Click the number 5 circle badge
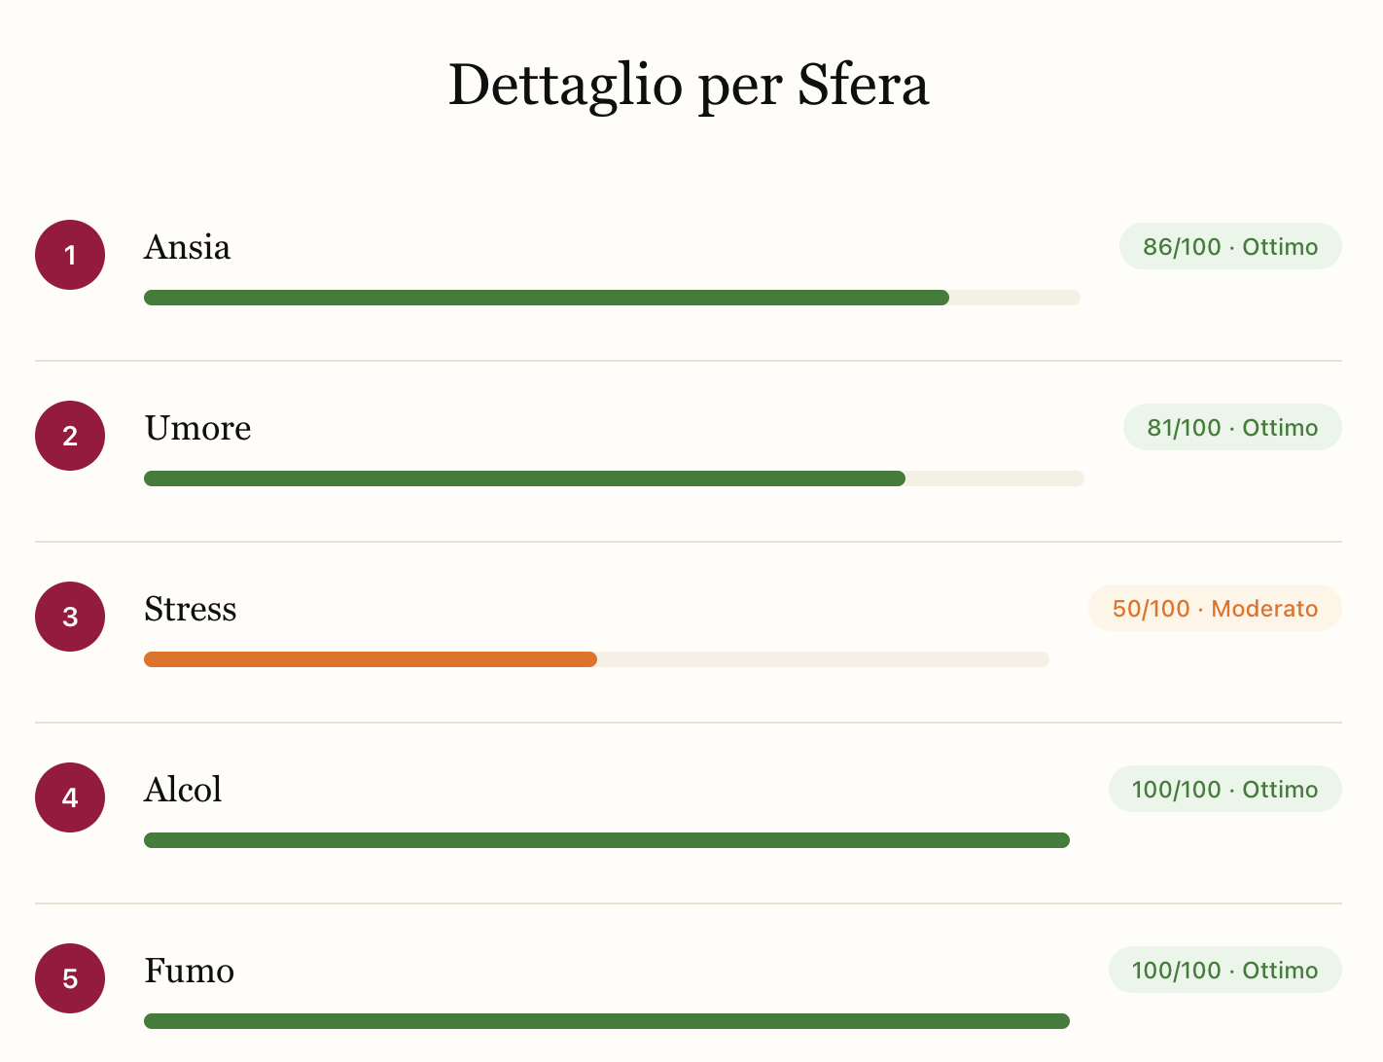The width and height of the screenshot is (1383, 1062). click(x=70, y=978)
